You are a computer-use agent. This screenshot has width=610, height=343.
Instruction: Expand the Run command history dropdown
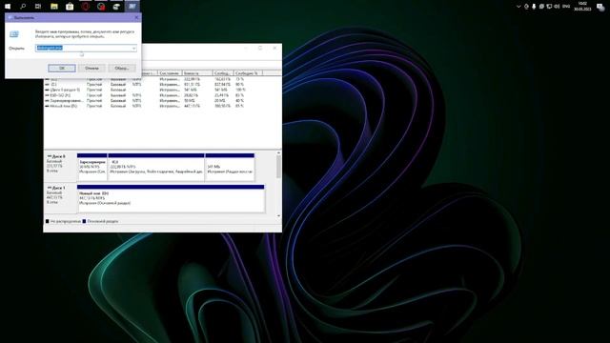click(133, 49)
